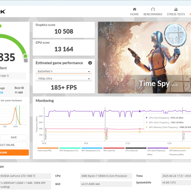The image size is (191, 191).
Task: Click the Time Spy benchmark image
Action: click(144, 57)
